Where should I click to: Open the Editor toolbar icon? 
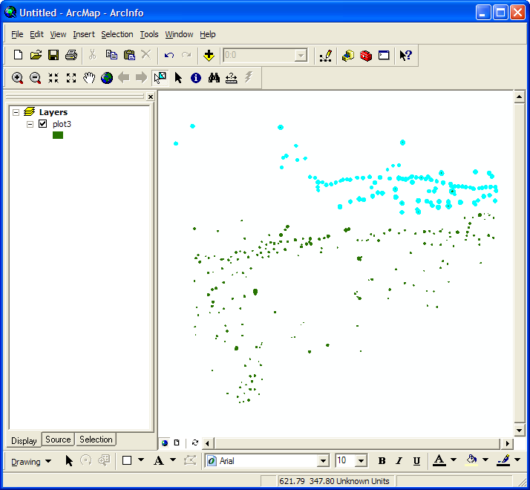pyautogui.click(x=326, y=56)
